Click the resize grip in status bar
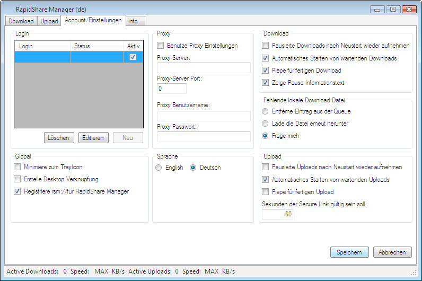 (x=414, y=273)
